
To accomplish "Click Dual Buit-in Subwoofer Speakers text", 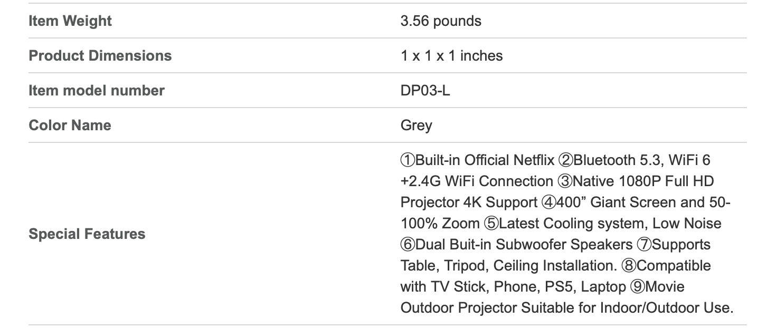I will (x=524, y=244).
